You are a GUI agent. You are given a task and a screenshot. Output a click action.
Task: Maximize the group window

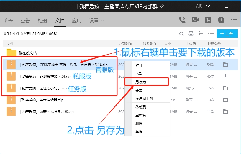click(x=227, y=6)
